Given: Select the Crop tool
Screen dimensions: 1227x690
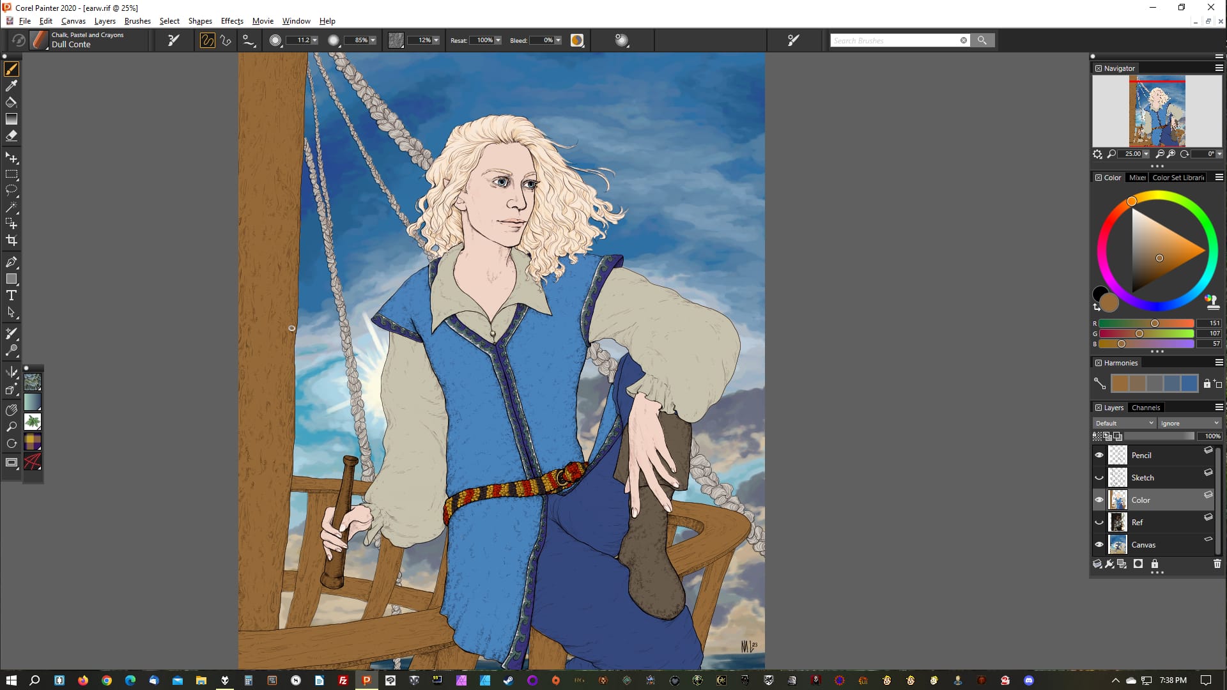Looking at the screenshot, I should coord(12,241).
